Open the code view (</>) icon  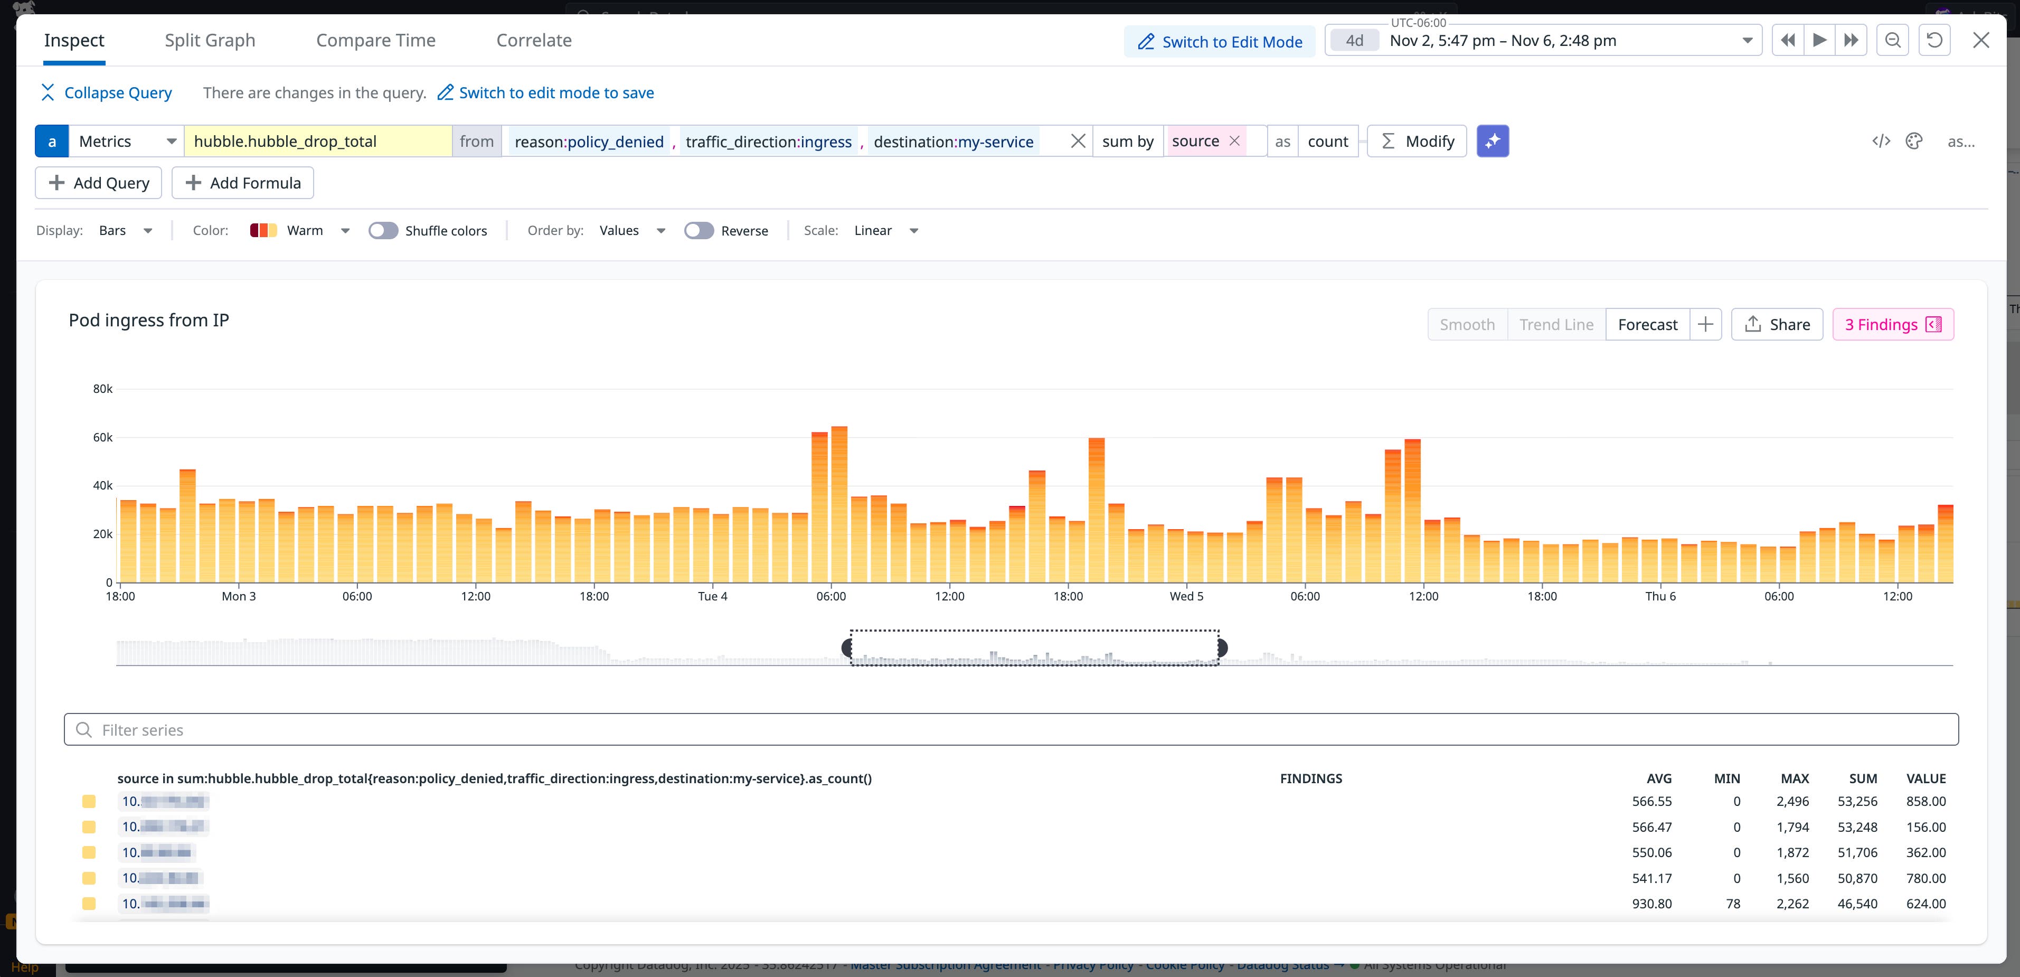(x=1882, y=141)
